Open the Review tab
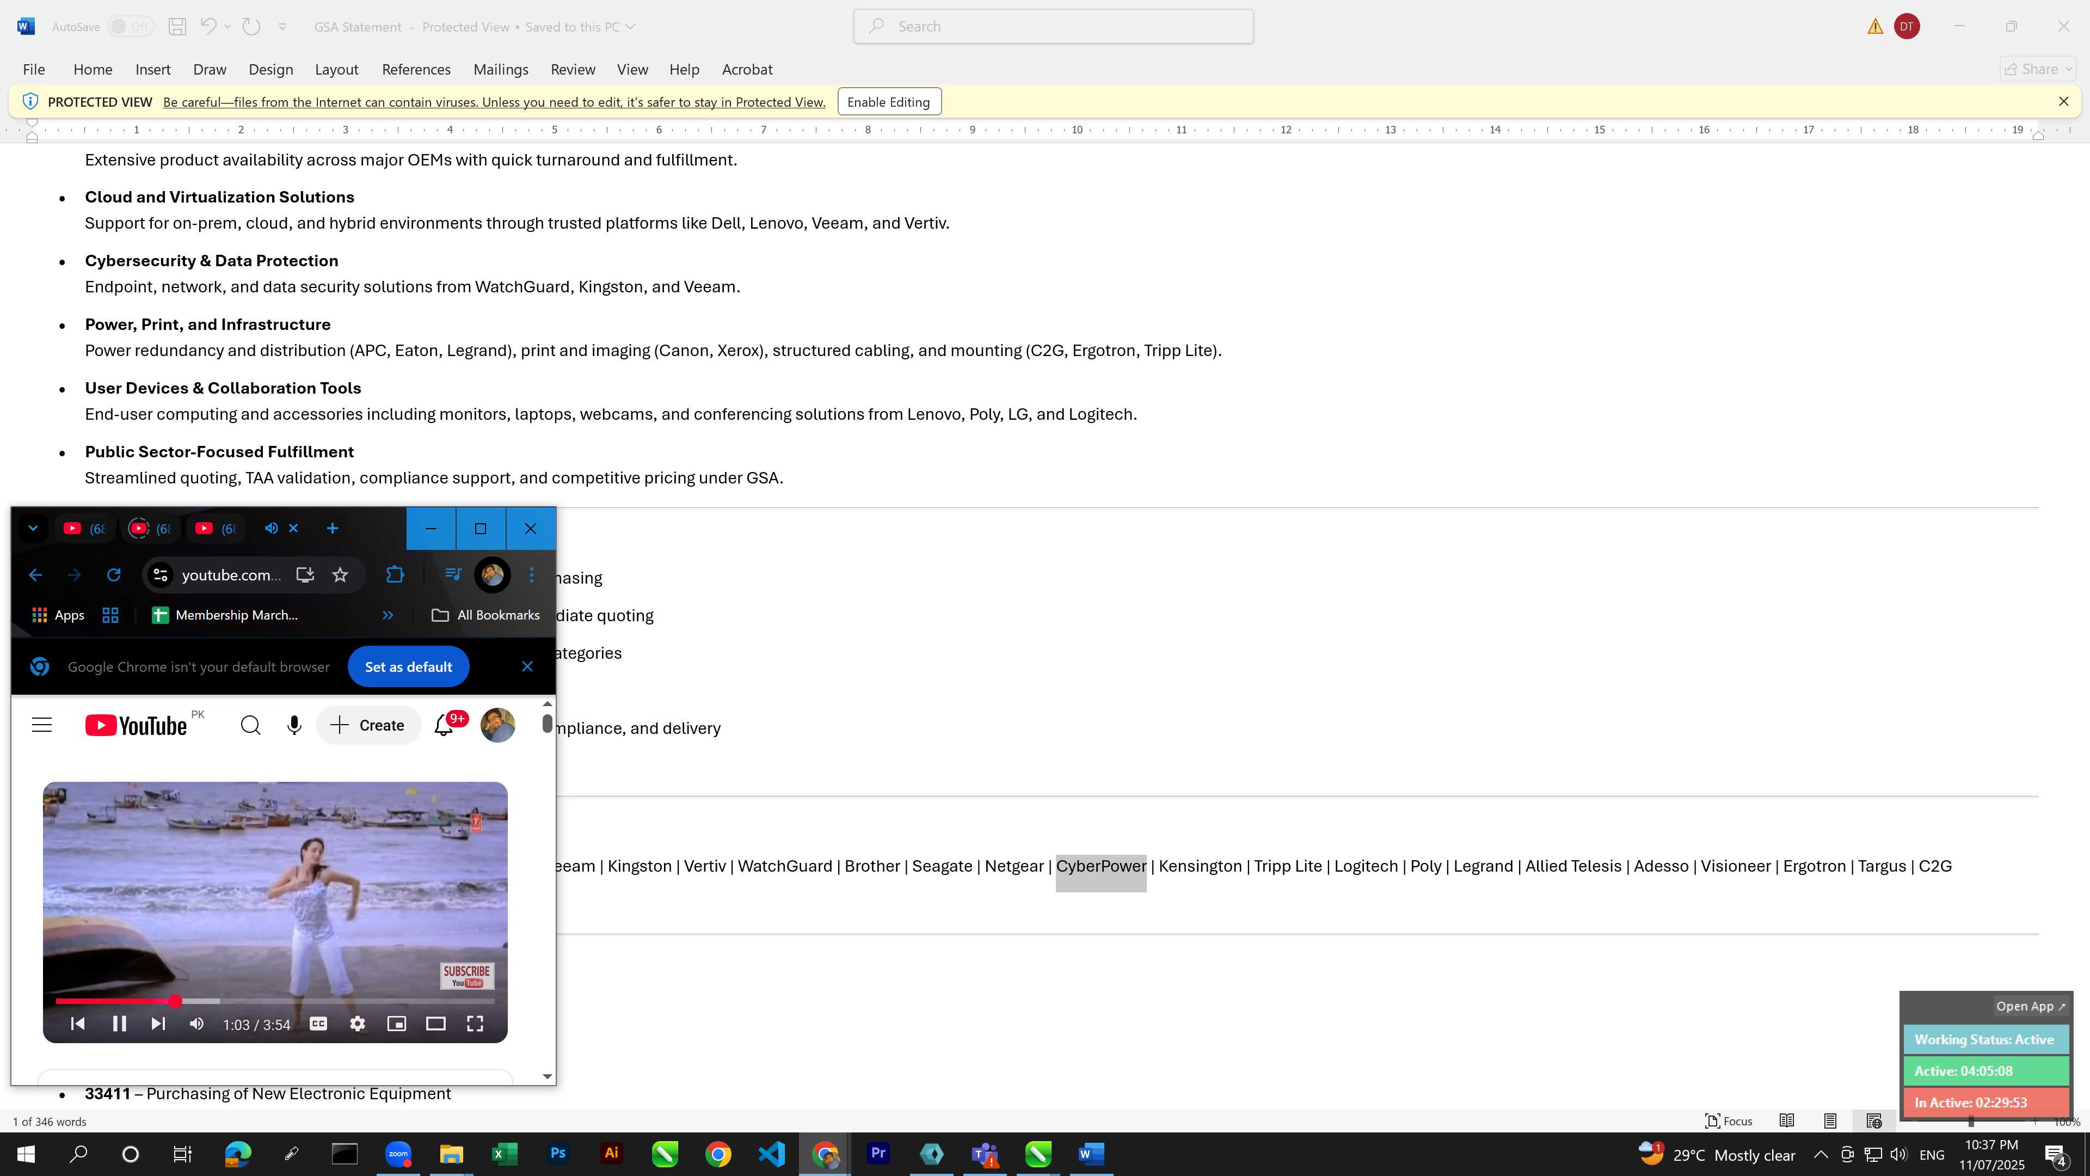2090x1176 pixels. 573,70
